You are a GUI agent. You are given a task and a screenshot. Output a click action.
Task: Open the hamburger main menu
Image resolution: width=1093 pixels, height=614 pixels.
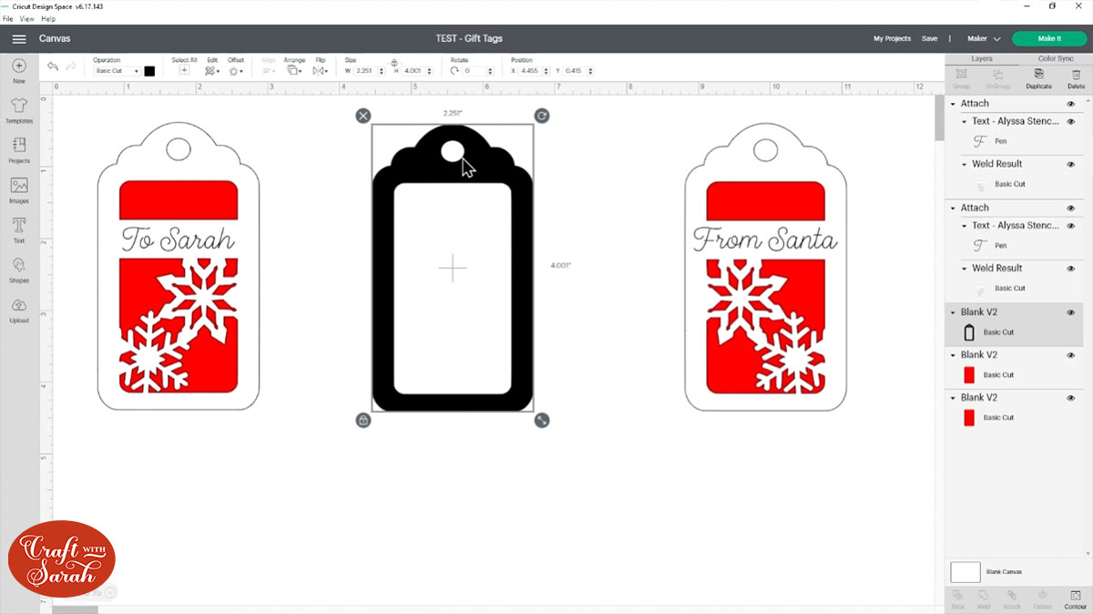19,39
